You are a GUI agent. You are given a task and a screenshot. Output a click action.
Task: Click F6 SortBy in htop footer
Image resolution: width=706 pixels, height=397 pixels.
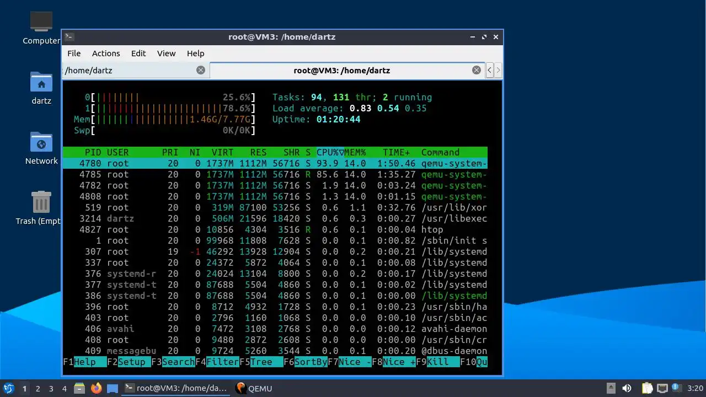pyautogui.click(x=306, y=362)
